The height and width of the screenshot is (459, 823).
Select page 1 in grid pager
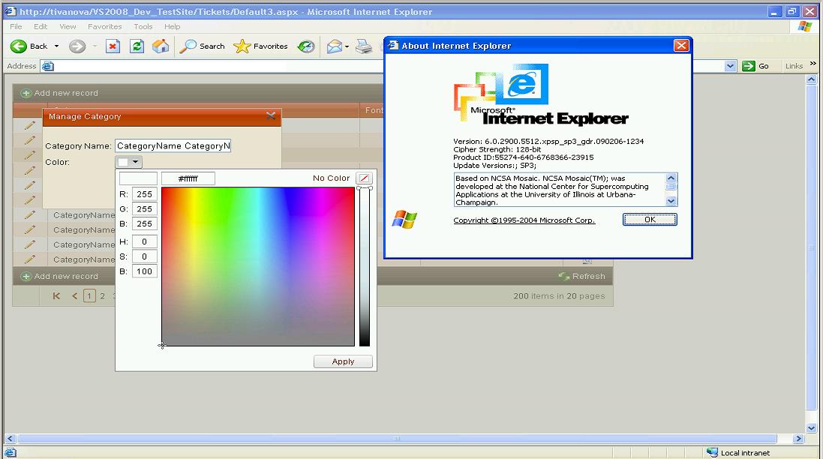click(89, 295)
